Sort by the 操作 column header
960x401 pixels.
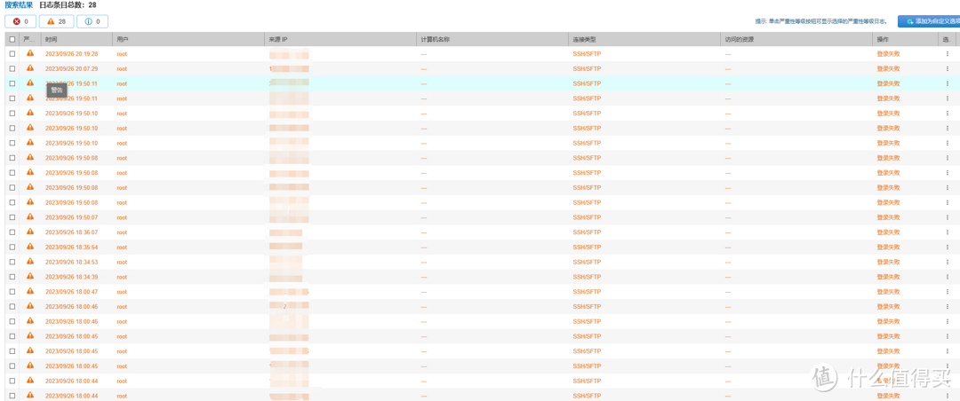tap(906, 39)
